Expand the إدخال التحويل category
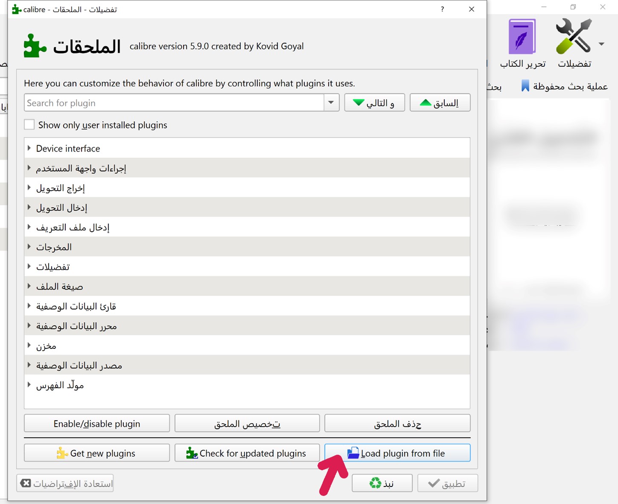This screenshot has height=504, width=618. point(29,207)
